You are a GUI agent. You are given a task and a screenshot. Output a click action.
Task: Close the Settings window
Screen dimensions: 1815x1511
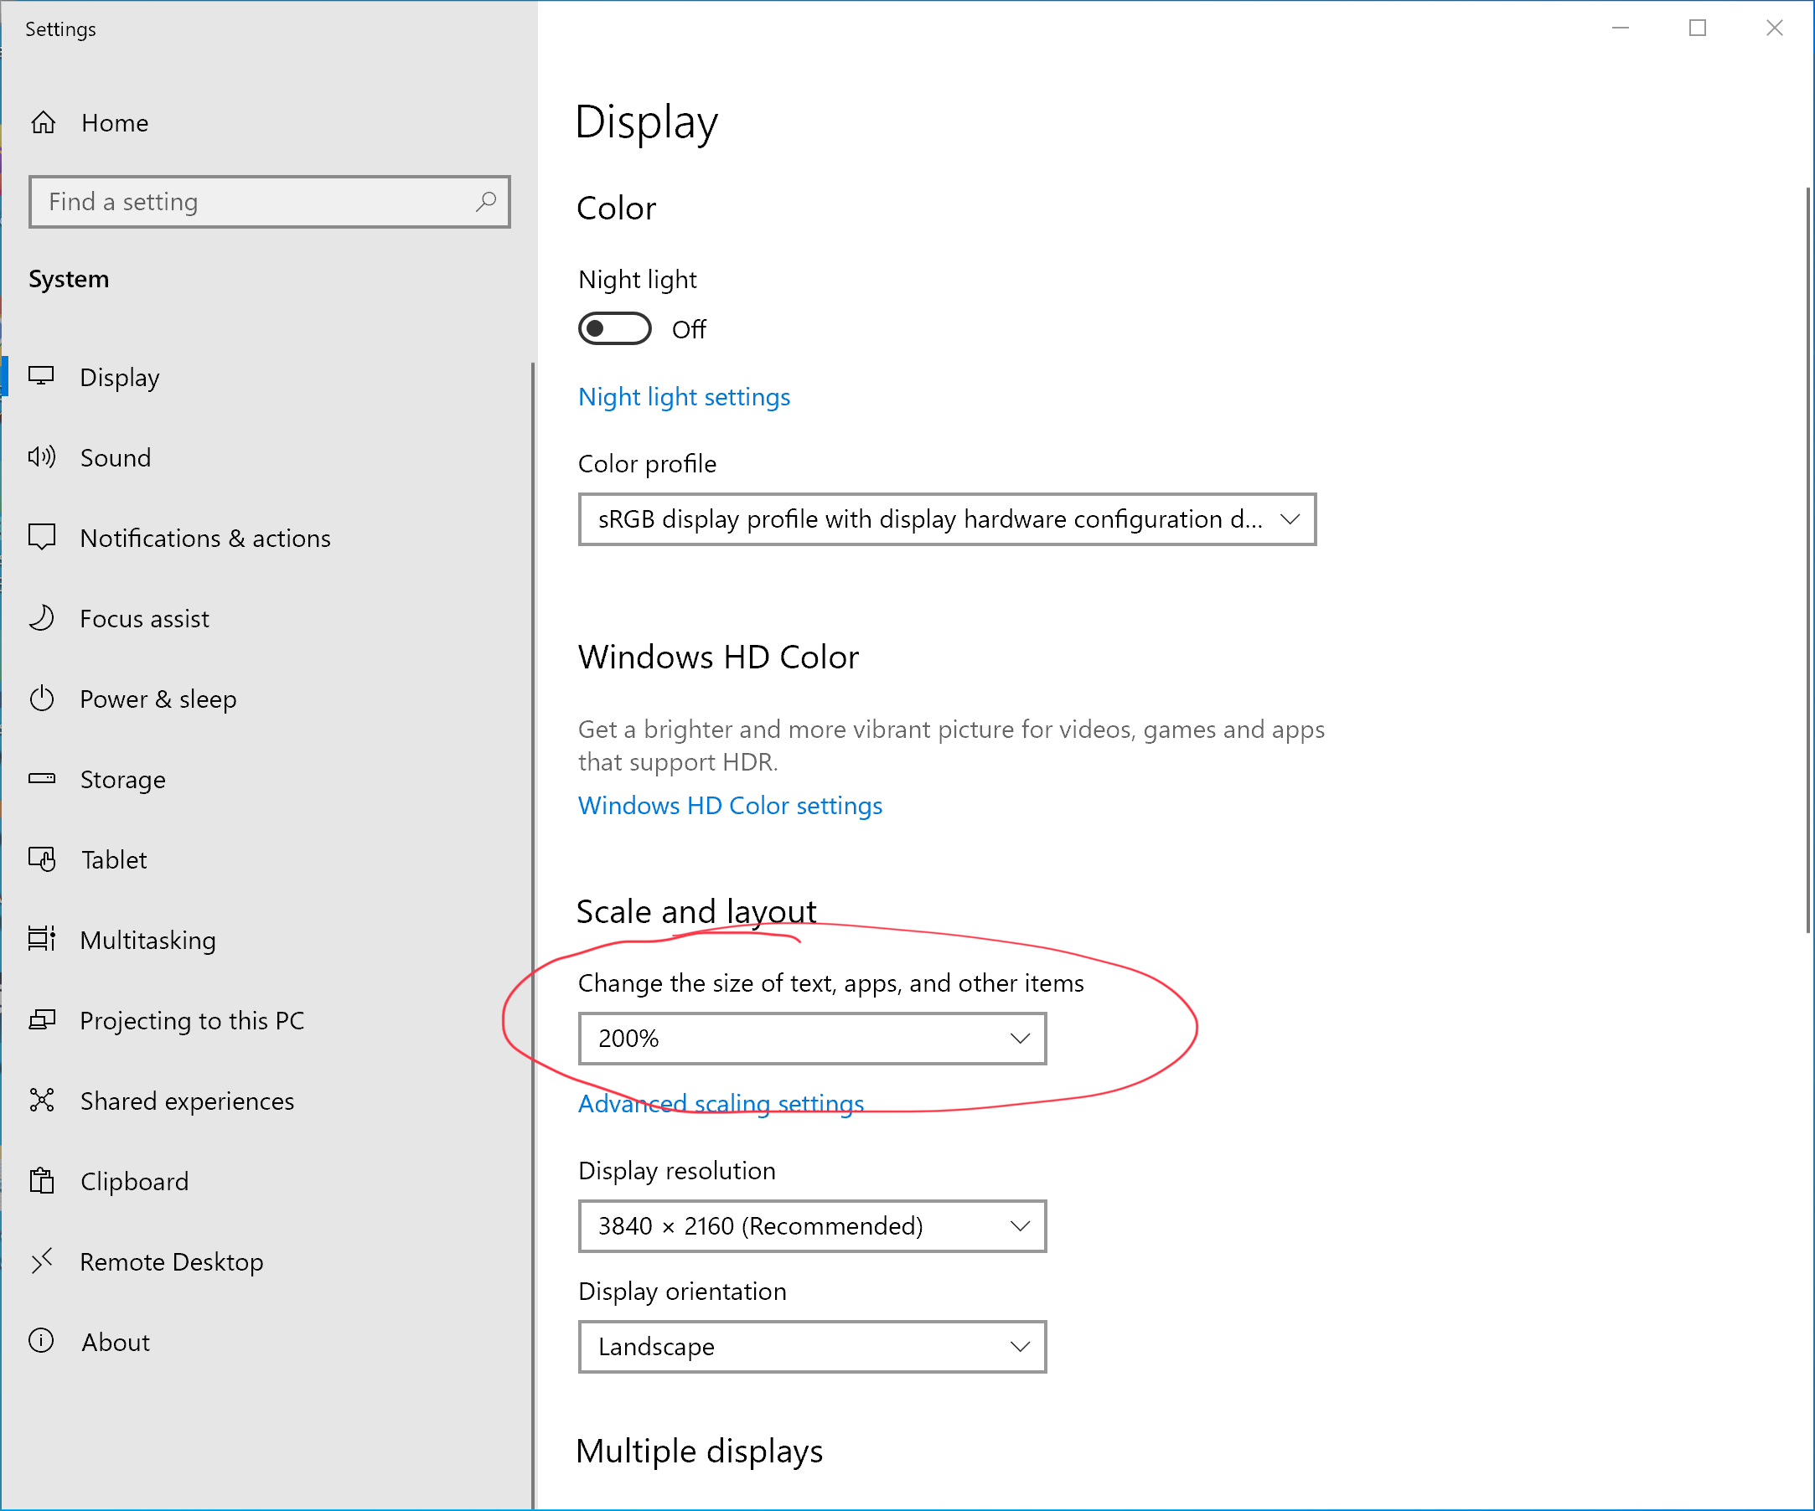click(1775, 28)
